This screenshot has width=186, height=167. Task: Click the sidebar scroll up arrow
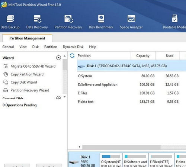pos(65,56)
